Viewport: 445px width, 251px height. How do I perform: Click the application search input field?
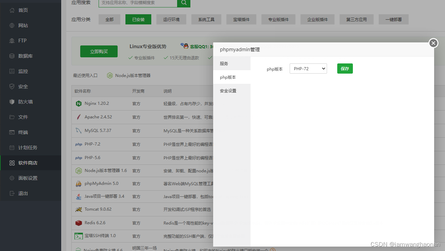click(138, 3)
